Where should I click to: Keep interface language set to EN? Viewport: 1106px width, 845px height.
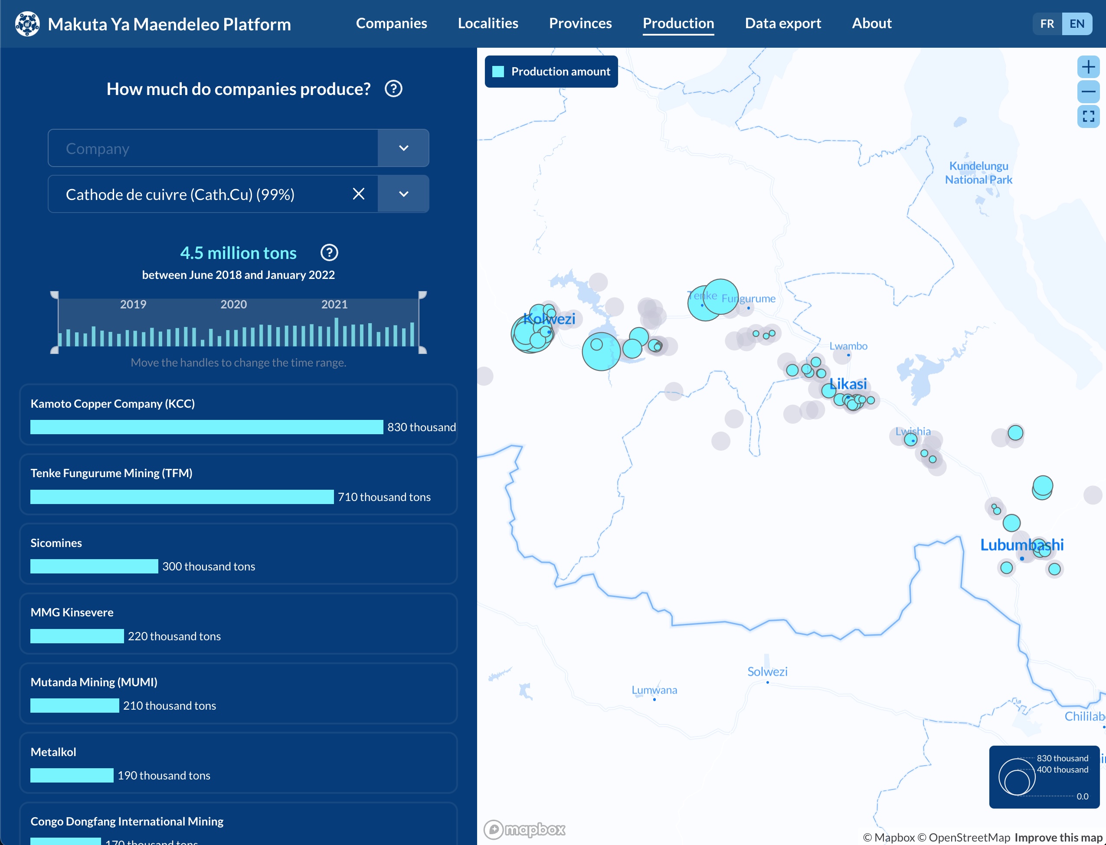(1077, 23)
